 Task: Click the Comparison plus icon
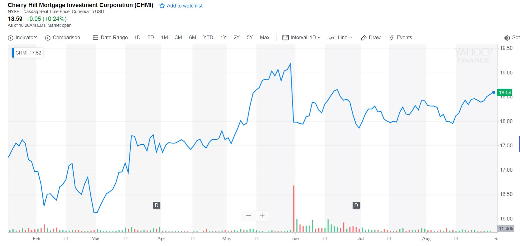click(48, 38)
